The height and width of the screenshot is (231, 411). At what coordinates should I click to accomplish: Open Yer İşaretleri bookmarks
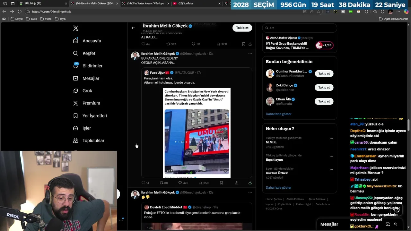coord(90,116)
